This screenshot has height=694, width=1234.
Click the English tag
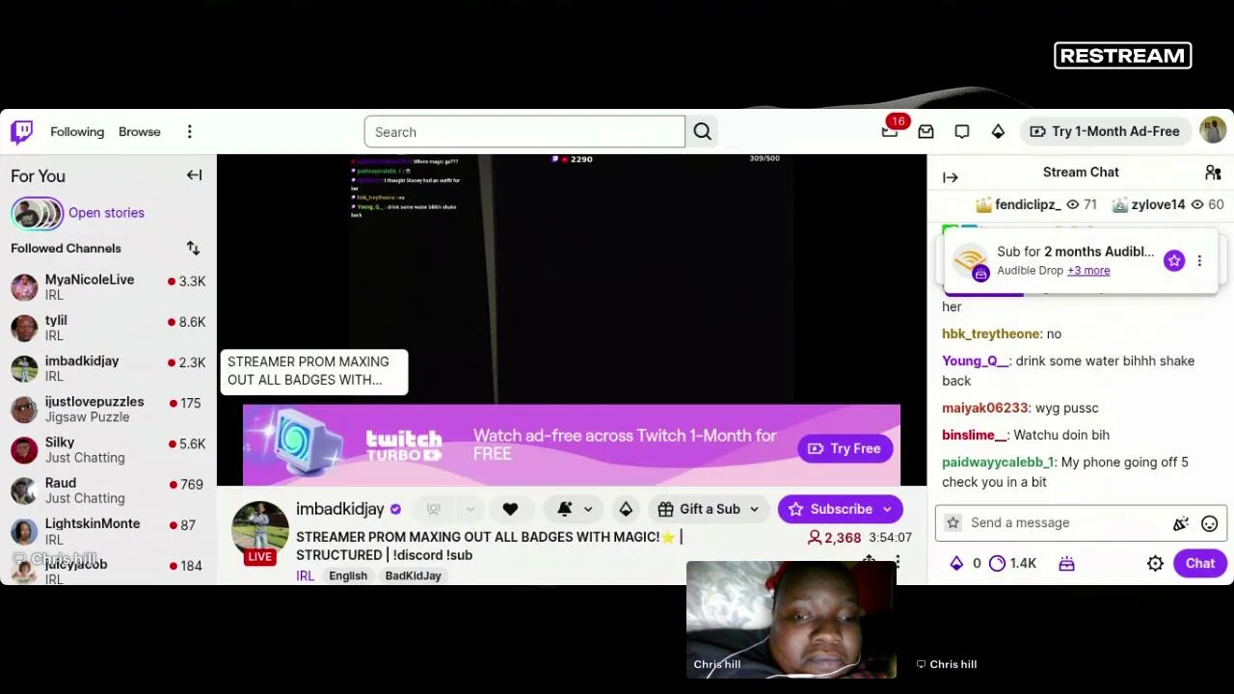348,575
